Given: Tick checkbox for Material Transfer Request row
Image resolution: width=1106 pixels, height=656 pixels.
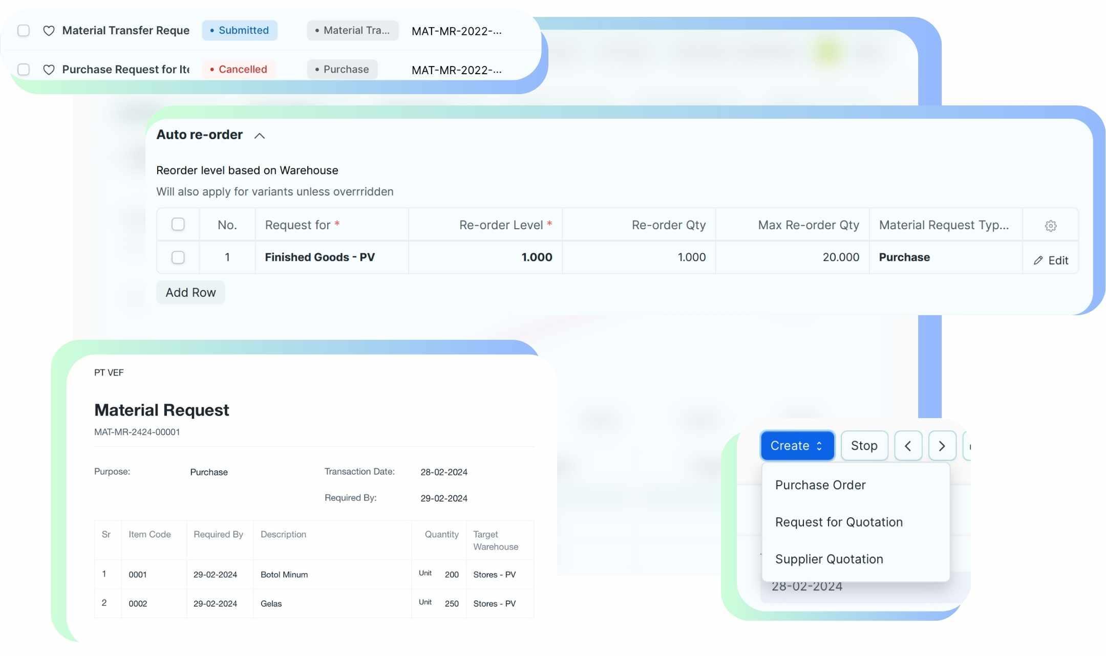Looking at the screenshot, I should tap(24, 31).
